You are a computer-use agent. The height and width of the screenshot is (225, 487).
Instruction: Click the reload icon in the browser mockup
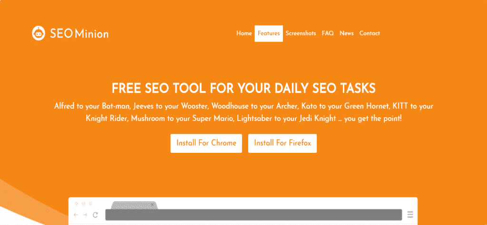click(95, 215)
